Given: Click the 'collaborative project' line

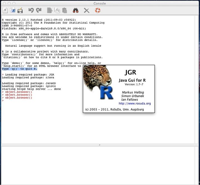Looking at the screenshot, I should [46, 52].
